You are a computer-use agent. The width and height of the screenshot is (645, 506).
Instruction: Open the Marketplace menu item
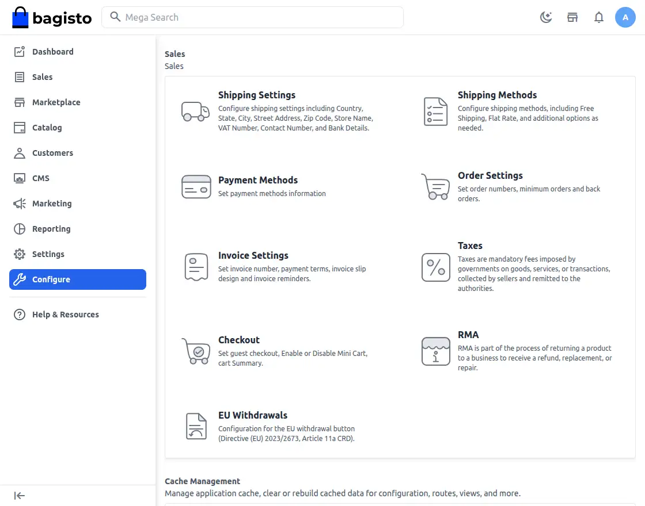coord(78,102)
